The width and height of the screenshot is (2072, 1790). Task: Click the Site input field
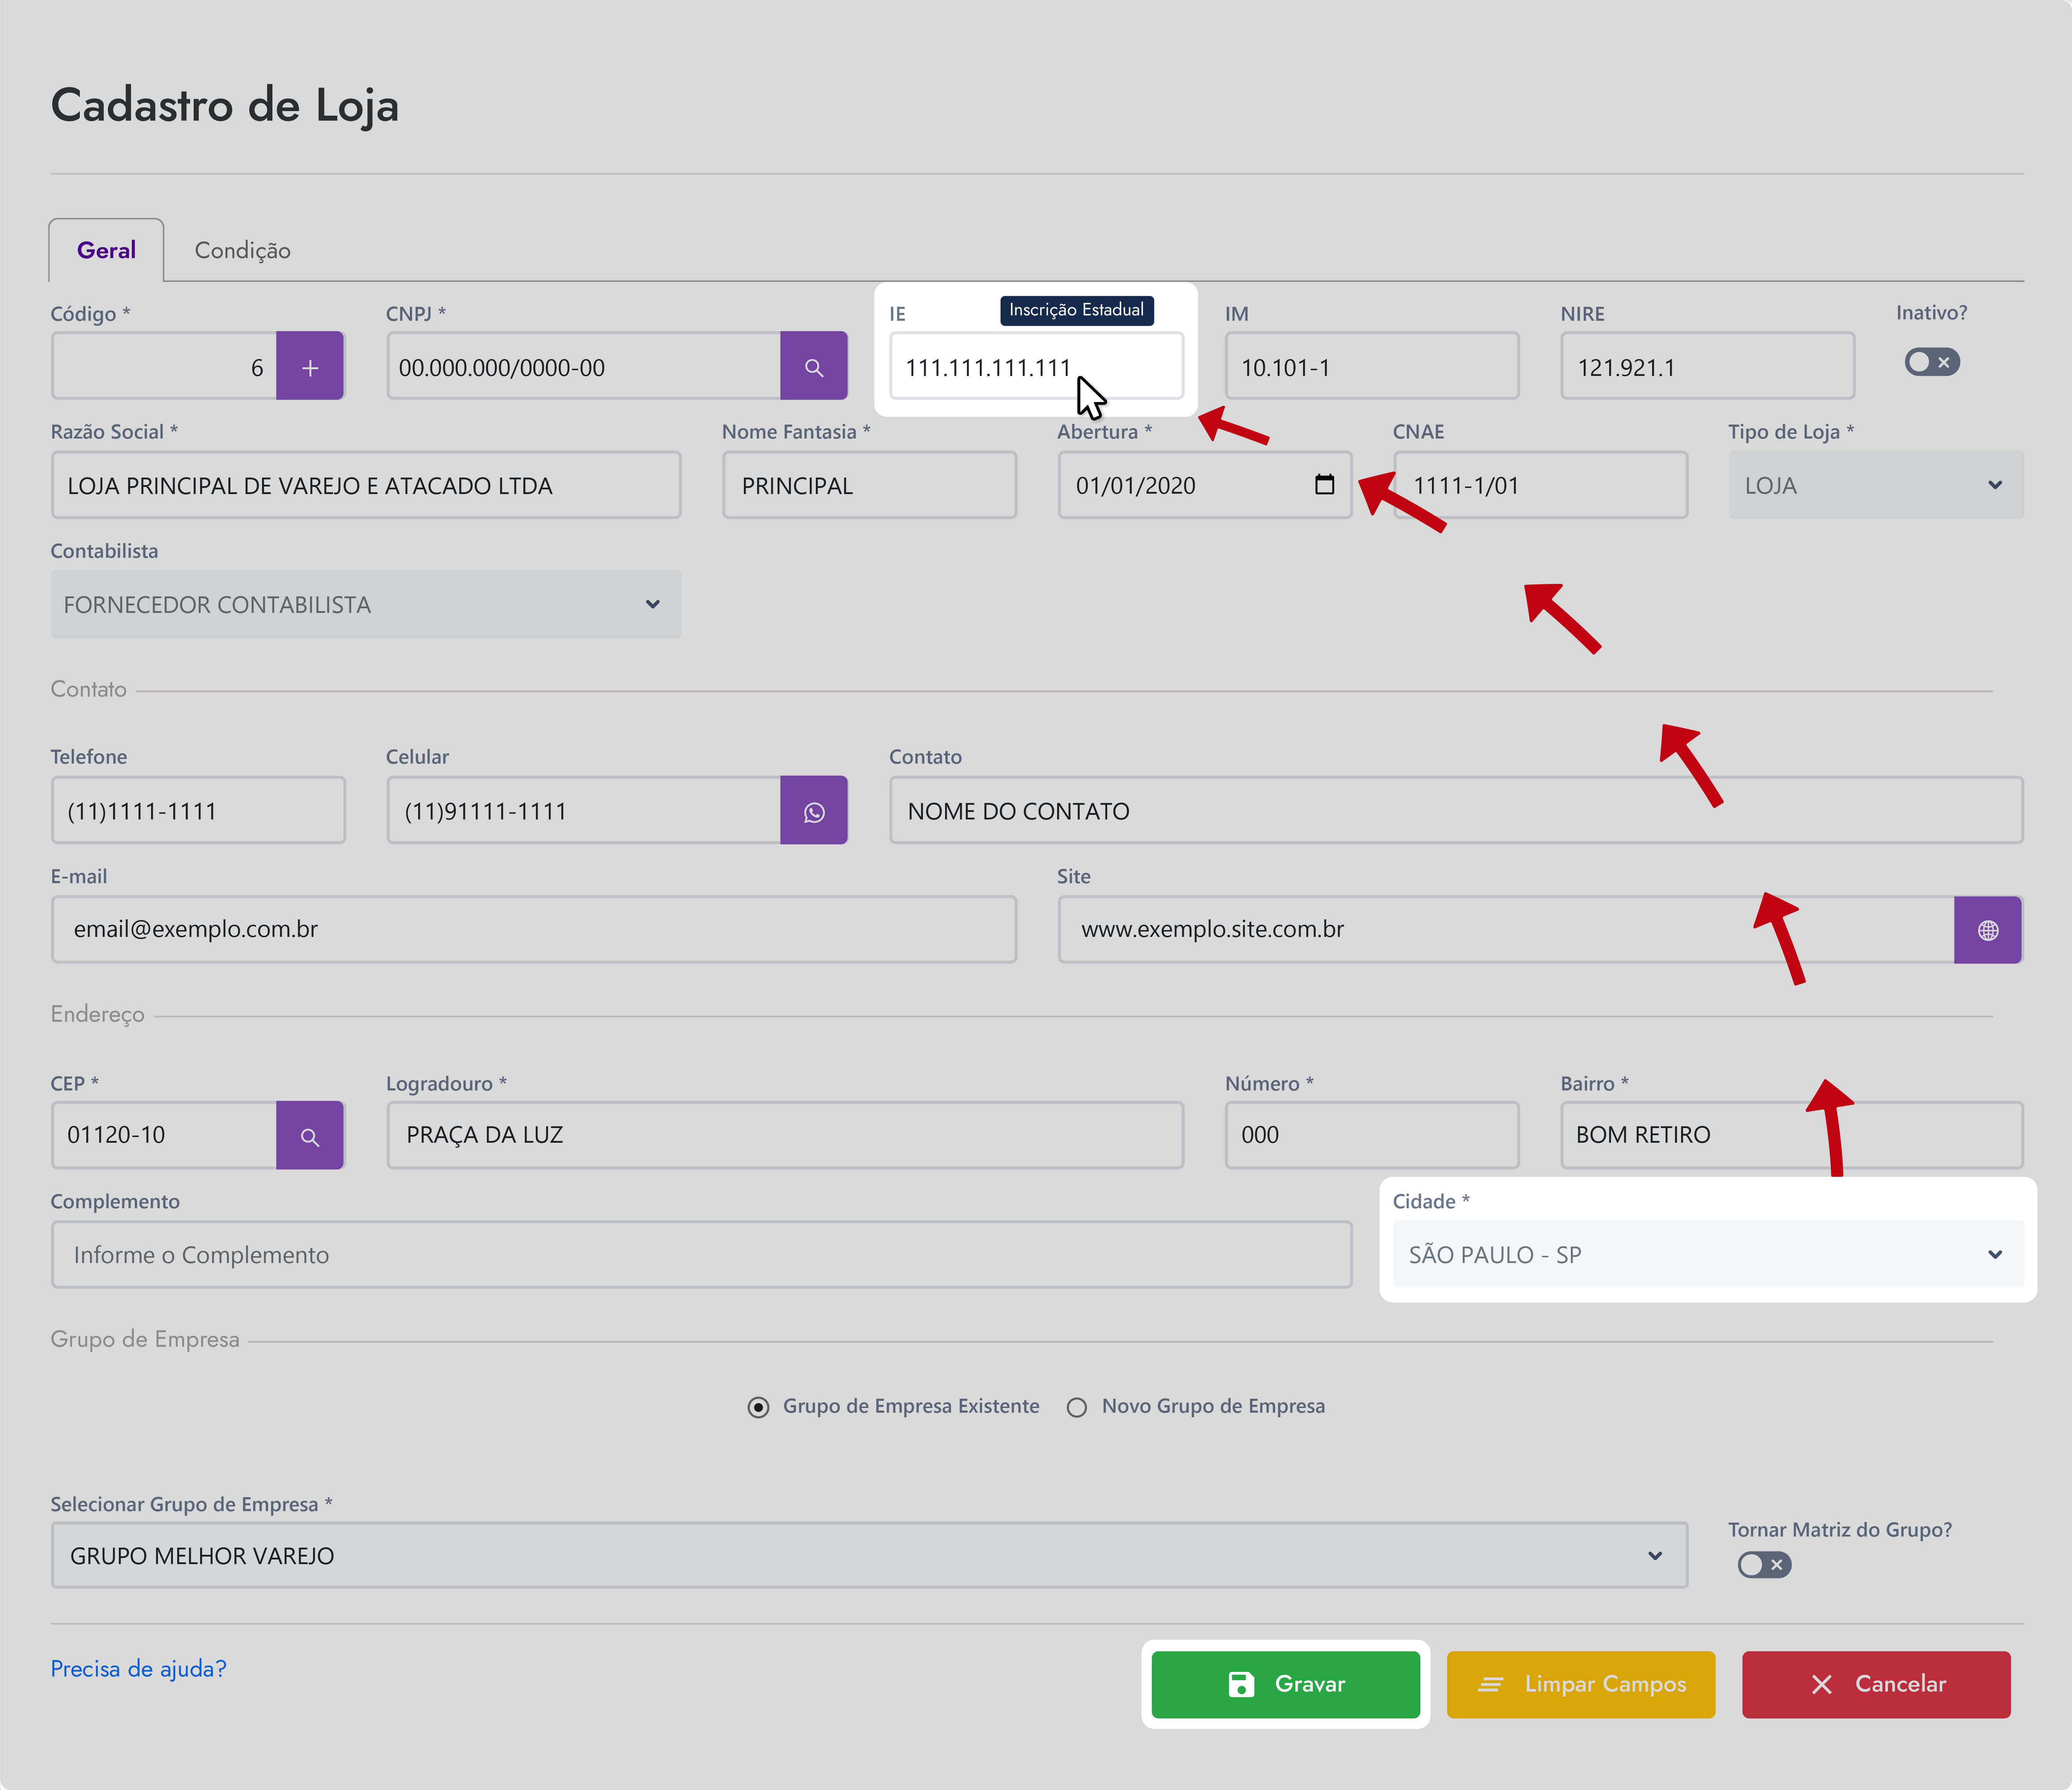(x=1506, y=930)
